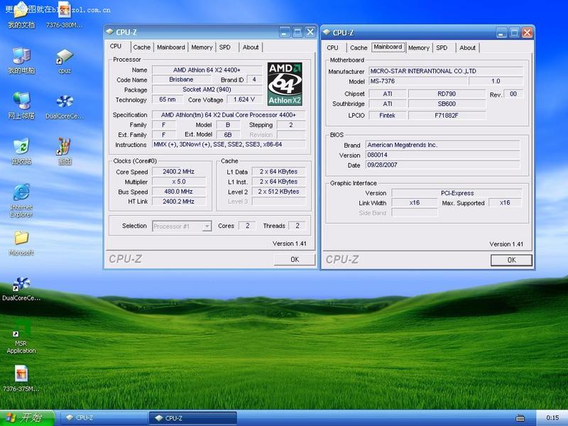Screen dimensions: 568x426
Task: Open Internet Explorer desktop icon
Action: [x=21, y=192]
